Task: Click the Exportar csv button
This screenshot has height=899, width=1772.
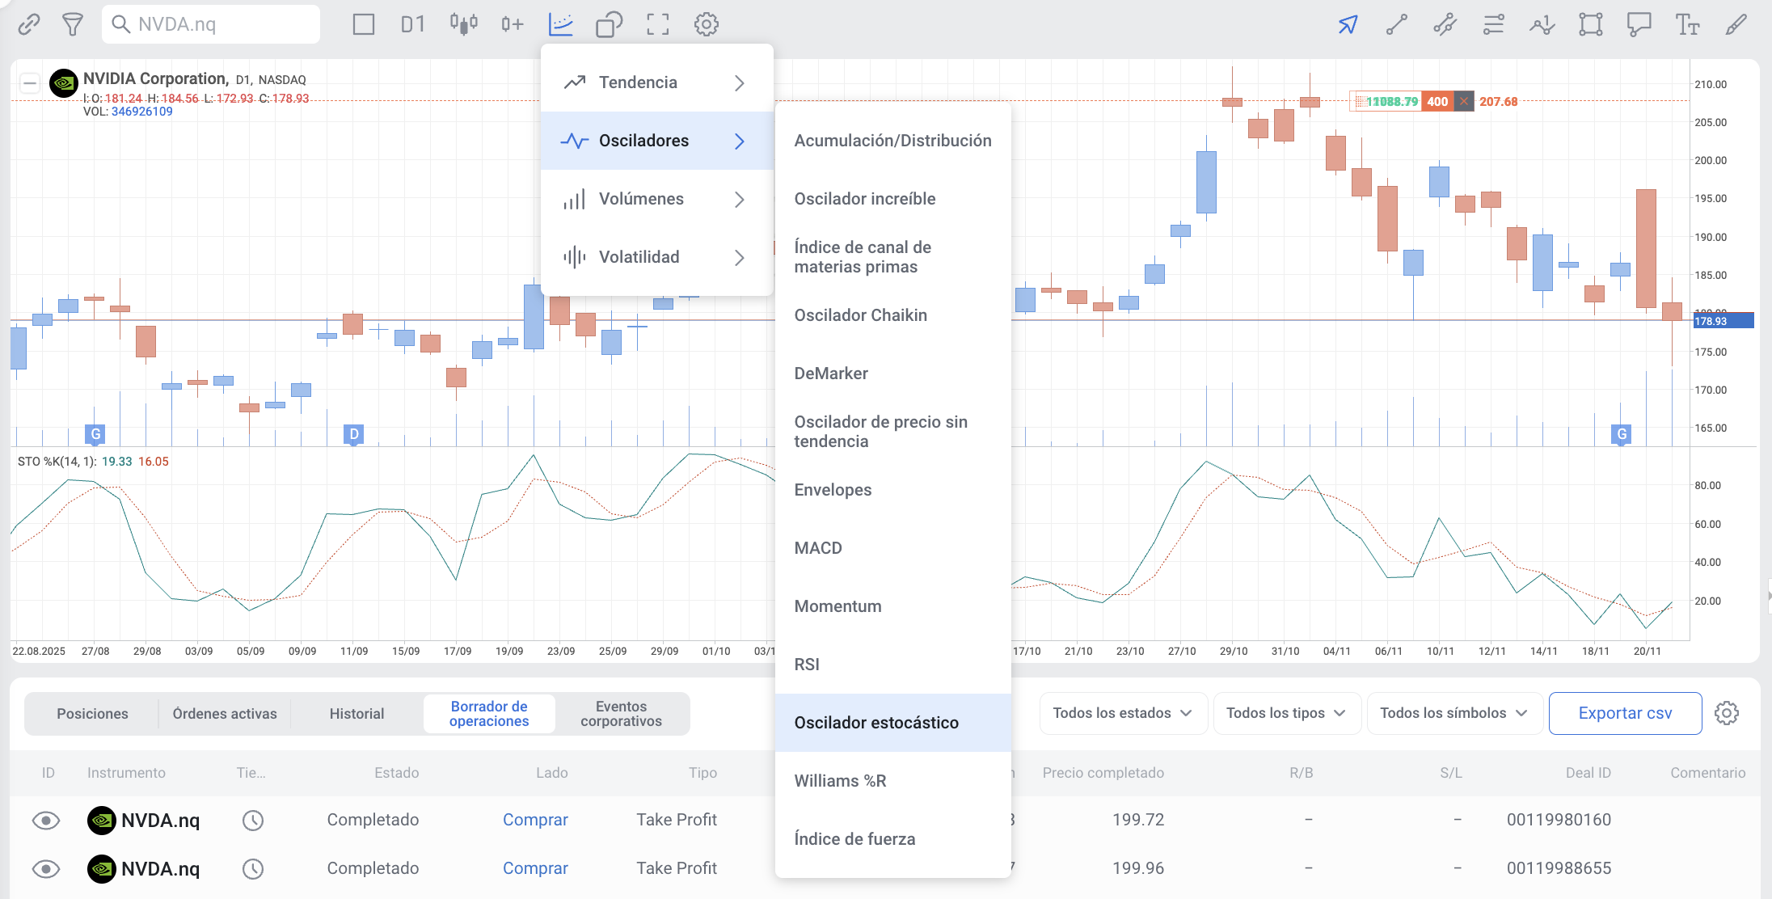Action: (x=1625, y=713)
